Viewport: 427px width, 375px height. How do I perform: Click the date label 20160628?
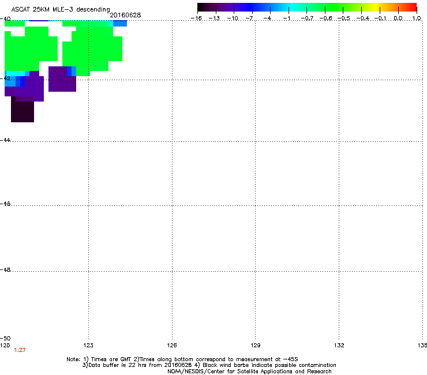point(125,15)
